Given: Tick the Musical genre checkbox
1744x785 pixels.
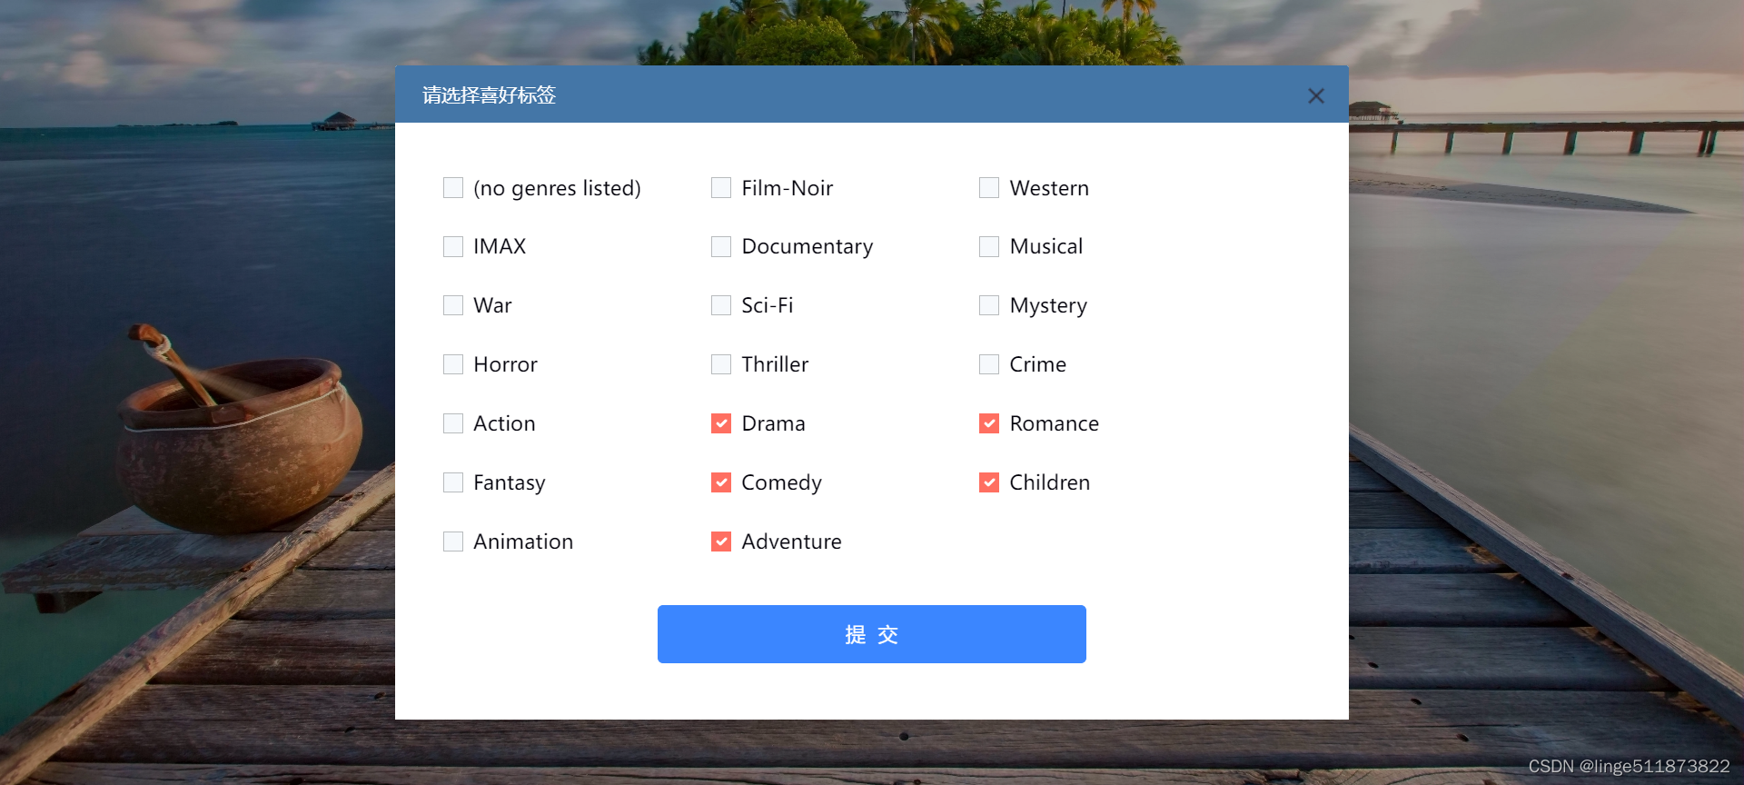Looking at the screenshot, I should [989, 247].
